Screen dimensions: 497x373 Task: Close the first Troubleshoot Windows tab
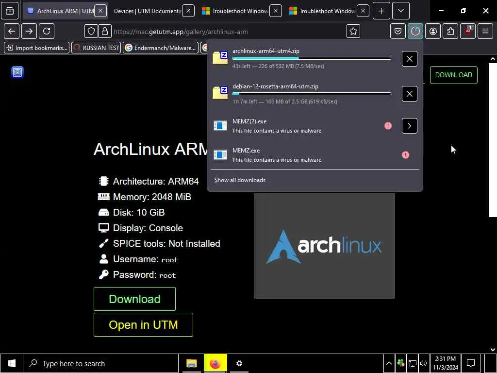[x=276, y=11]
